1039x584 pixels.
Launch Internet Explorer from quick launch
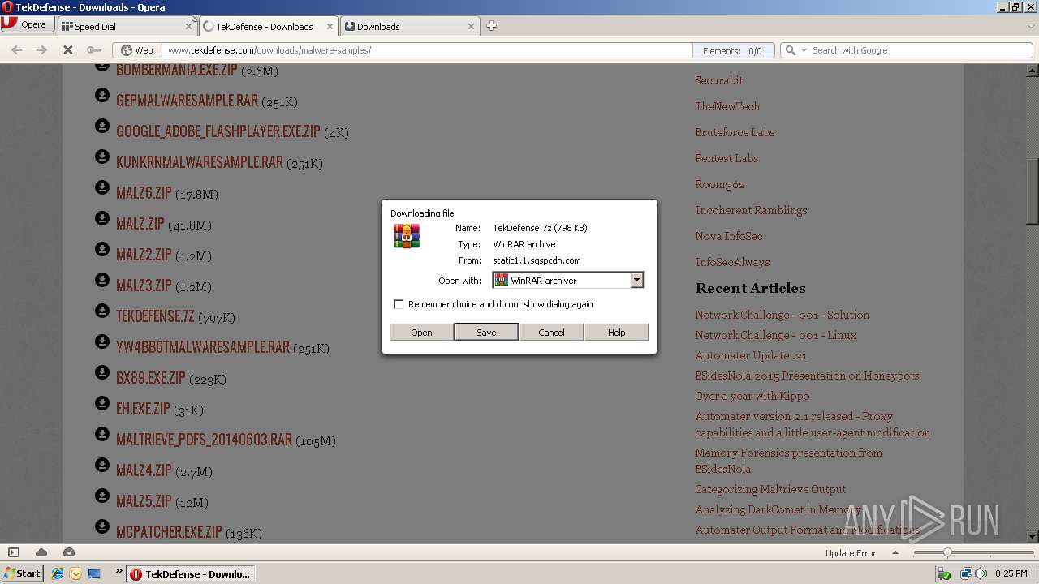(58, 573)
